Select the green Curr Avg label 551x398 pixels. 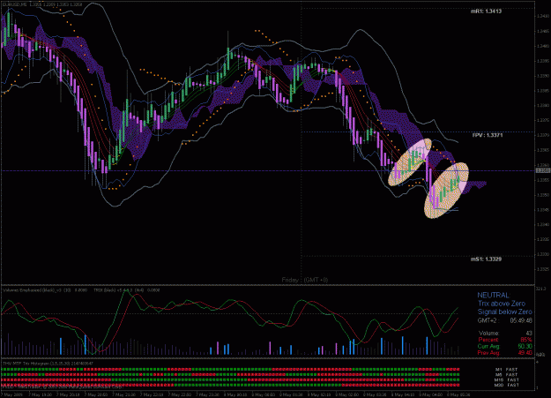pyautogui.click(x=488, y=346)
